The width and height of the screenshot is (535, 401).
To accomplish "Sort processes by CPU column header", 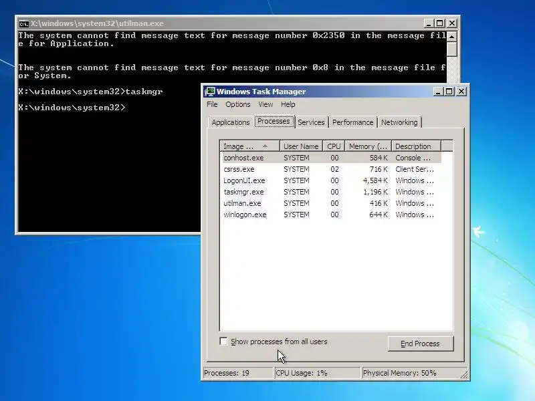I will 334,146.
